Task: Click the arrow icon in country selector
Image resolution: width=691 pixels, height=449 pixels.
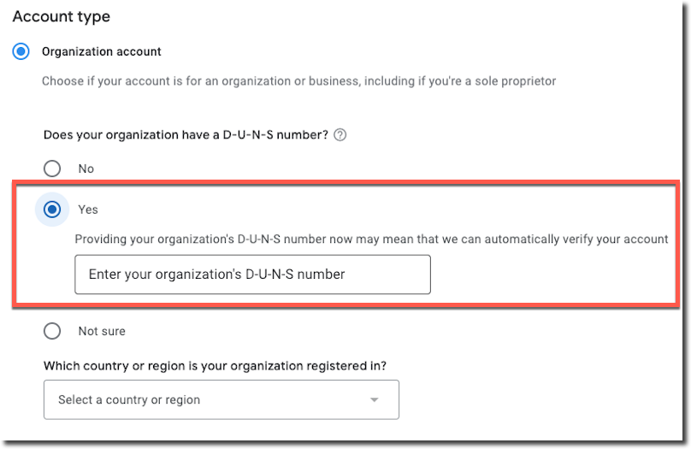Action: pos(374,400)
